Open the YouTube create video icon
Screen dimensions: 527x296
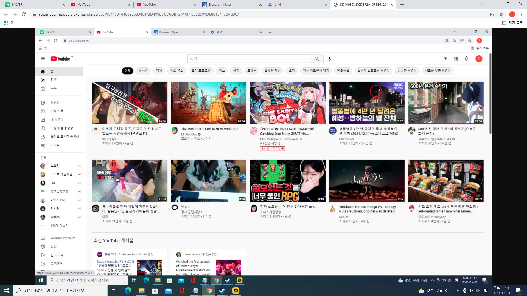pyautogui.click(x=446, y=59)
